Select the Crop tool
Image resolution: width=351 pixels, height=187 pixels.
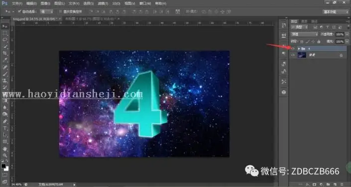coord(5,53)
